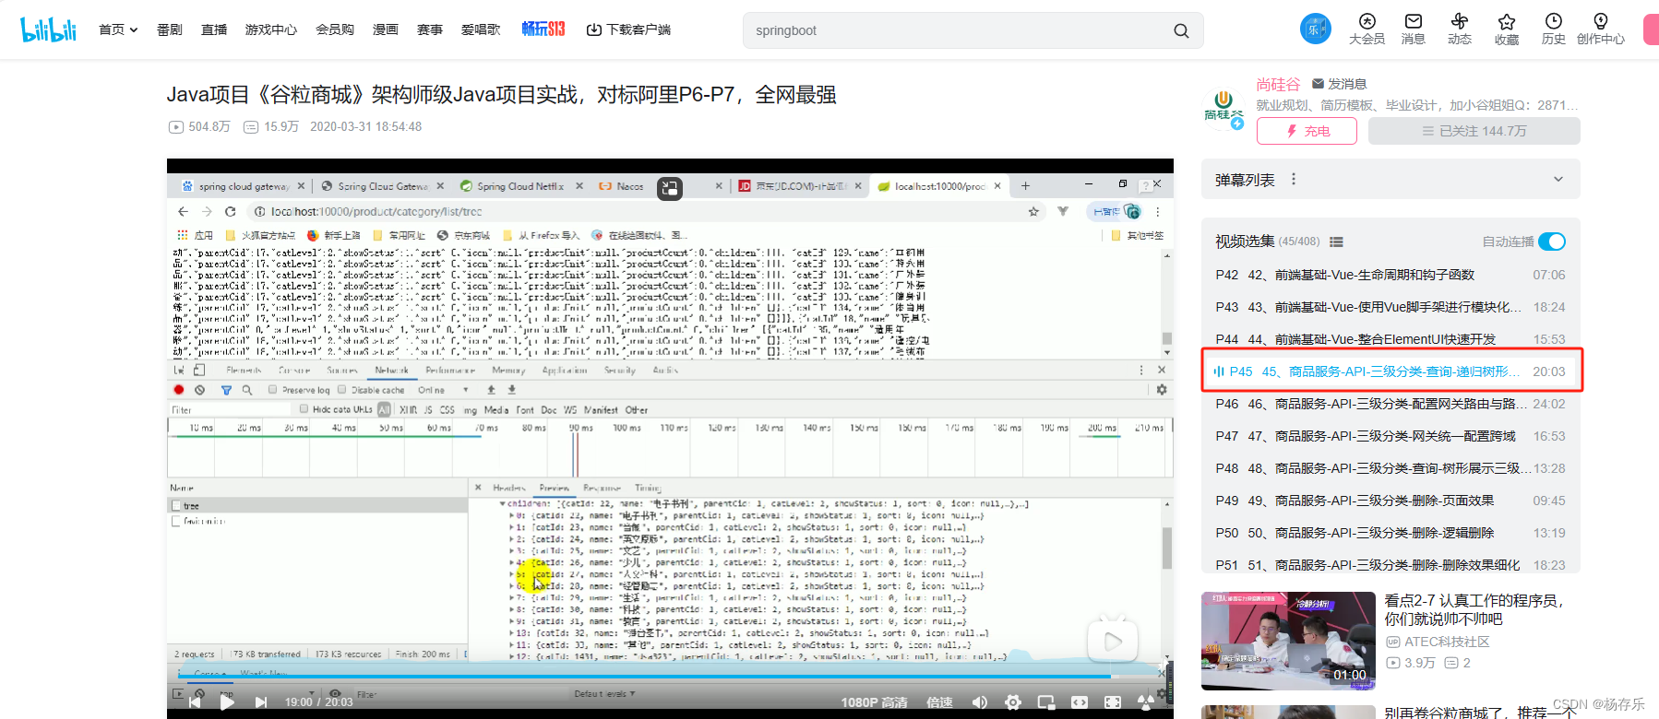Click the 发消息 envelope icon

coord(1318,84)
